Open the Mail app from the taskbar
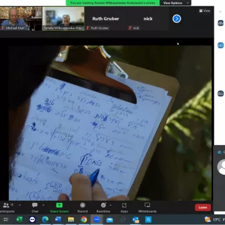Viewport: 225px width, 225px height. 109,219
